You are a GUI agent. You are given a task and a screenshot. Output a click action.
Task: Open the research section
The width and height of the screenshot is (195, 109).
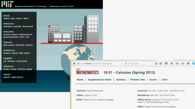[x=8, y=42]
